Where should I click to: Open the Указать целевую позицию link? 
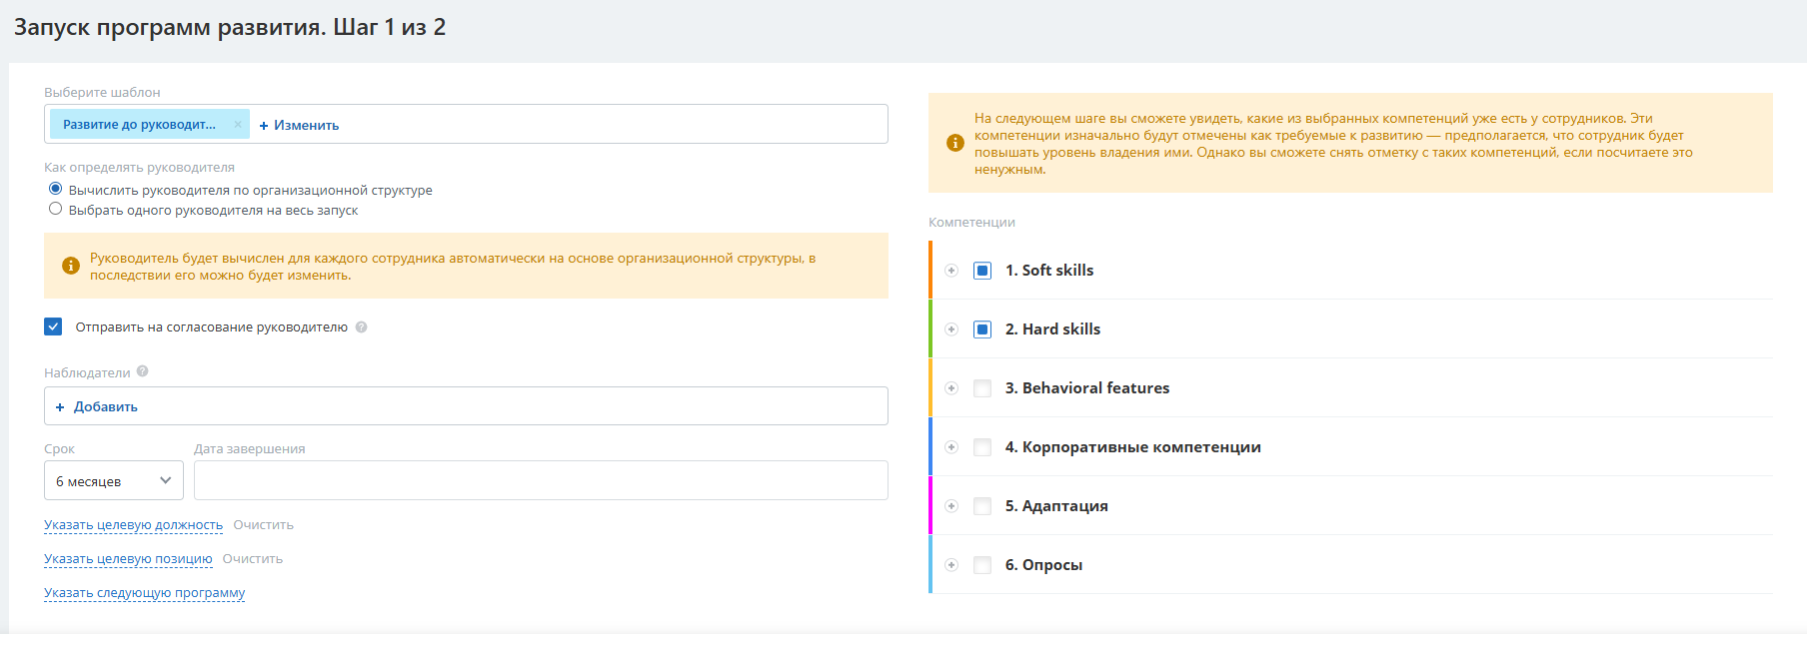128,559
